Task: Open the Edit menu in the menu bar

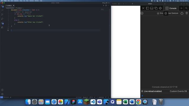Action: click(12, 1)
